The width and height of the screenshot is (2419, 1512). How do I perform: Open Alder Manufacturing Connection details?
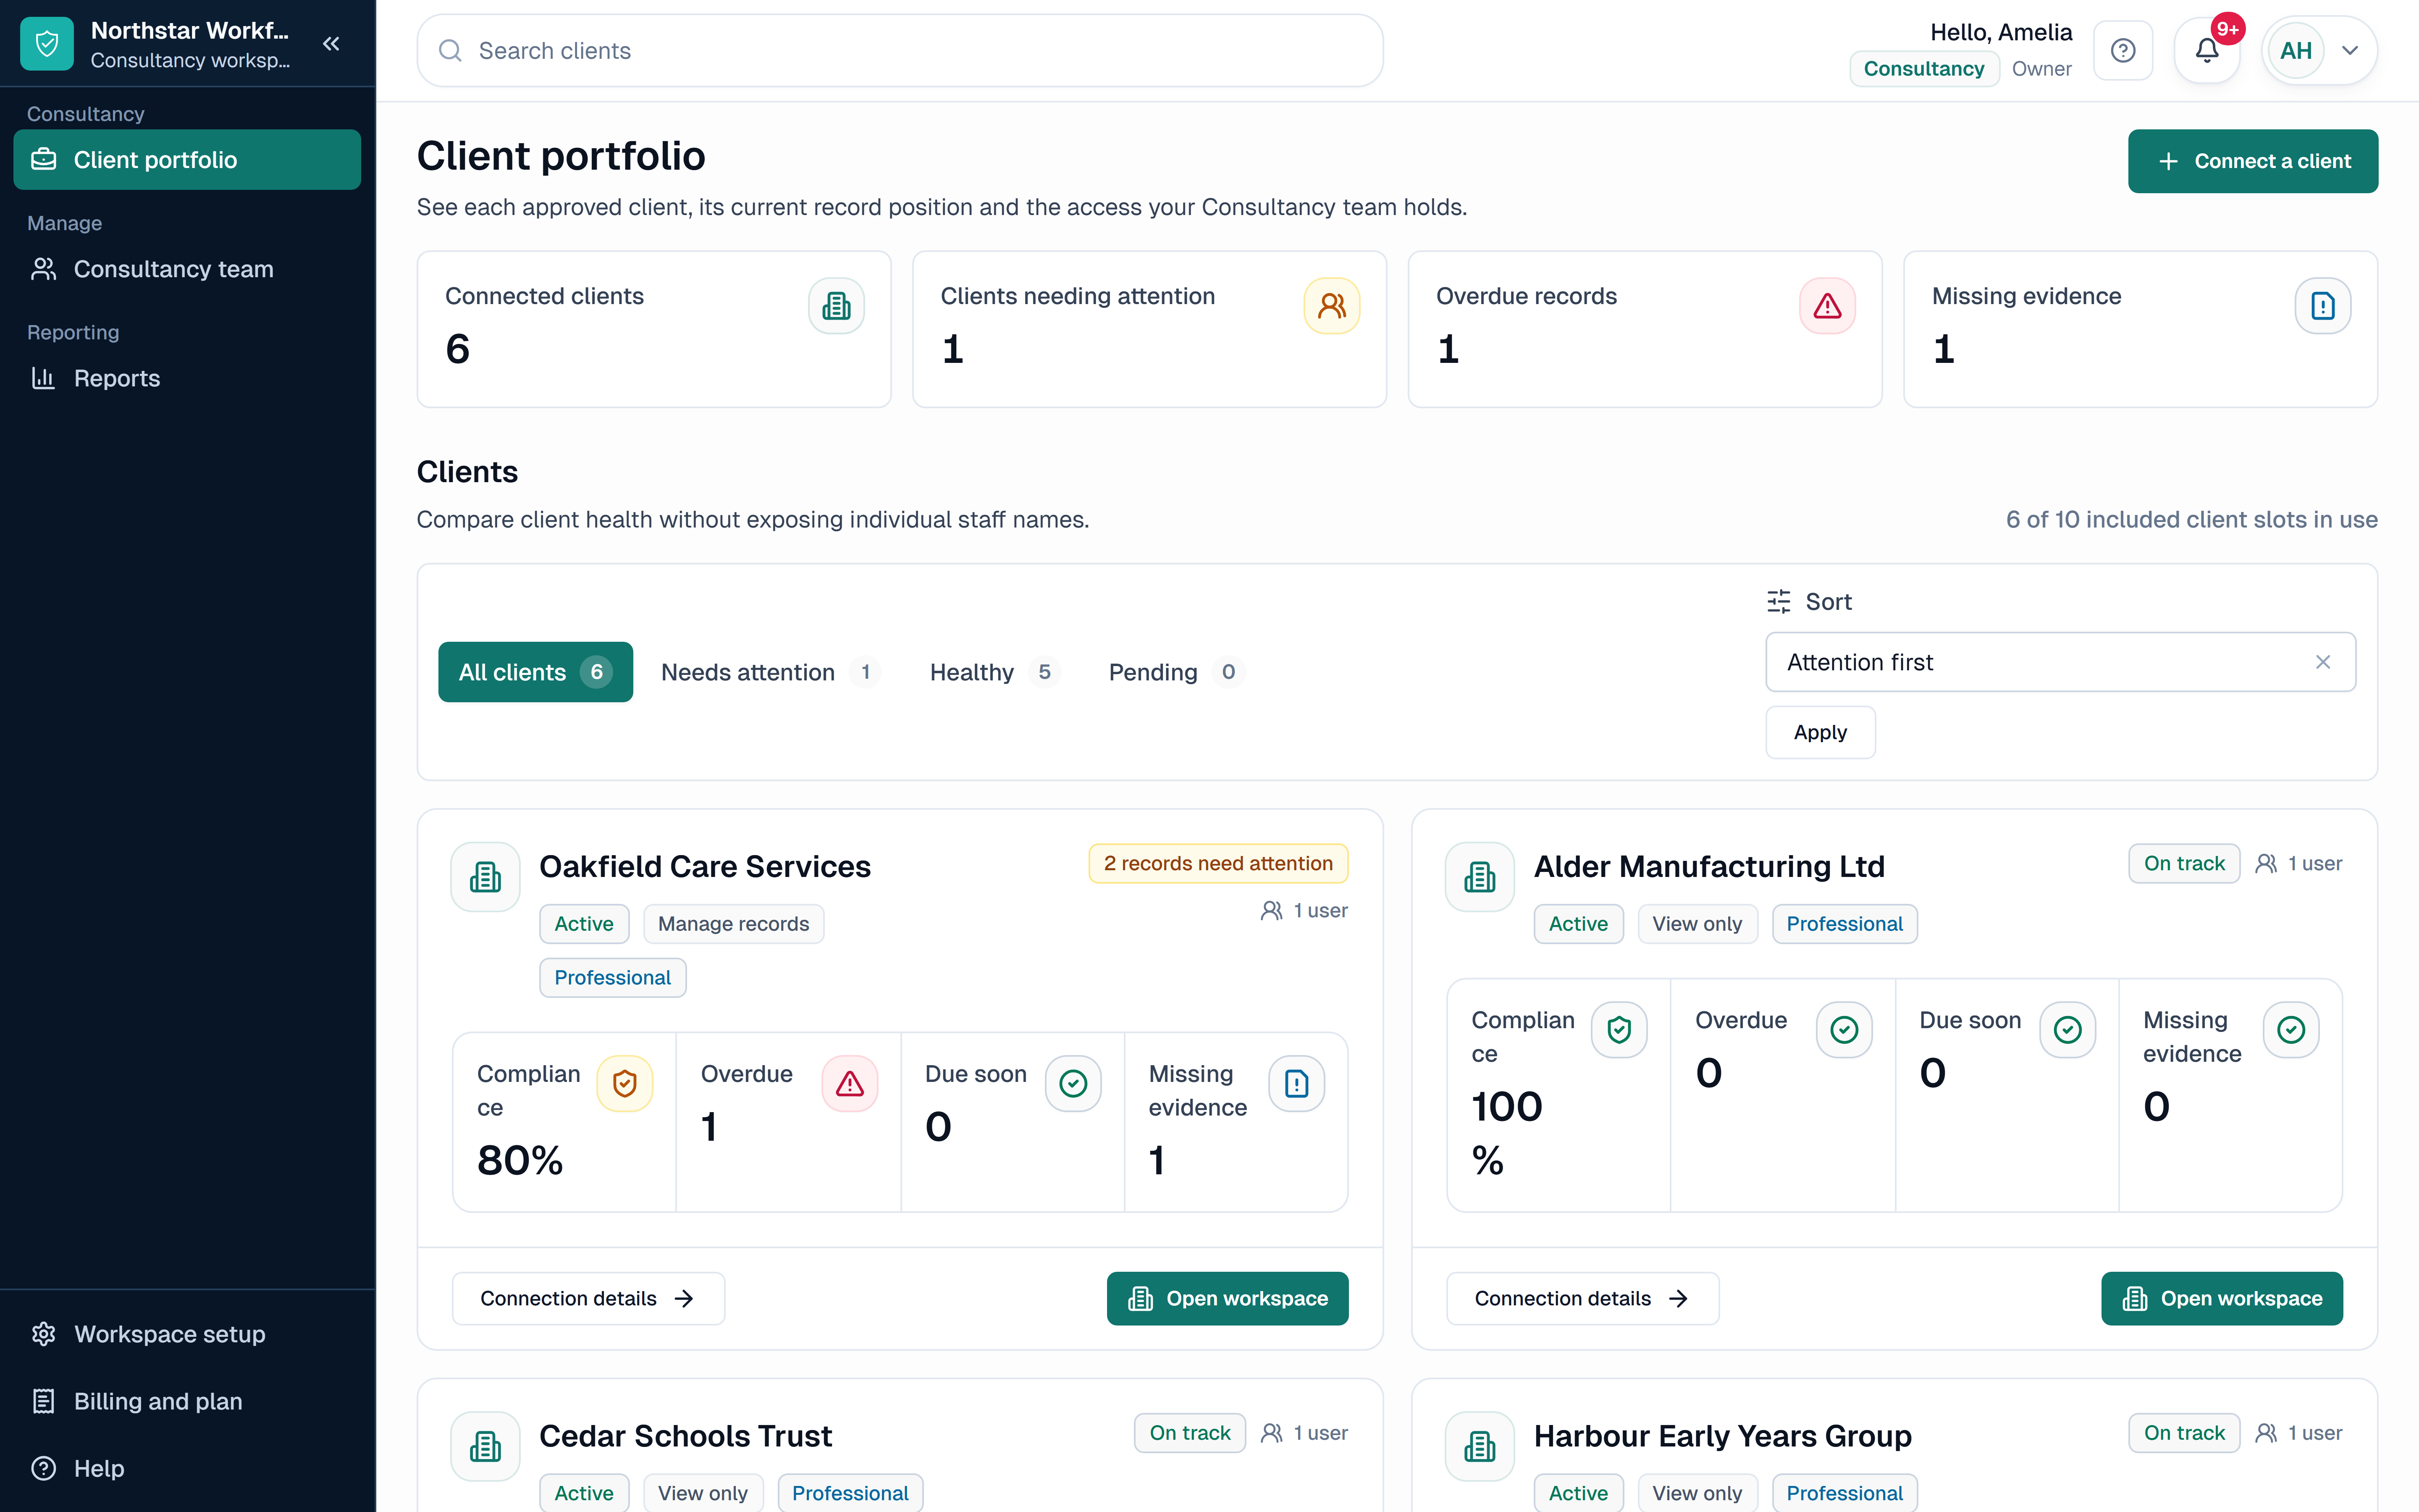click(1582, 1298)
